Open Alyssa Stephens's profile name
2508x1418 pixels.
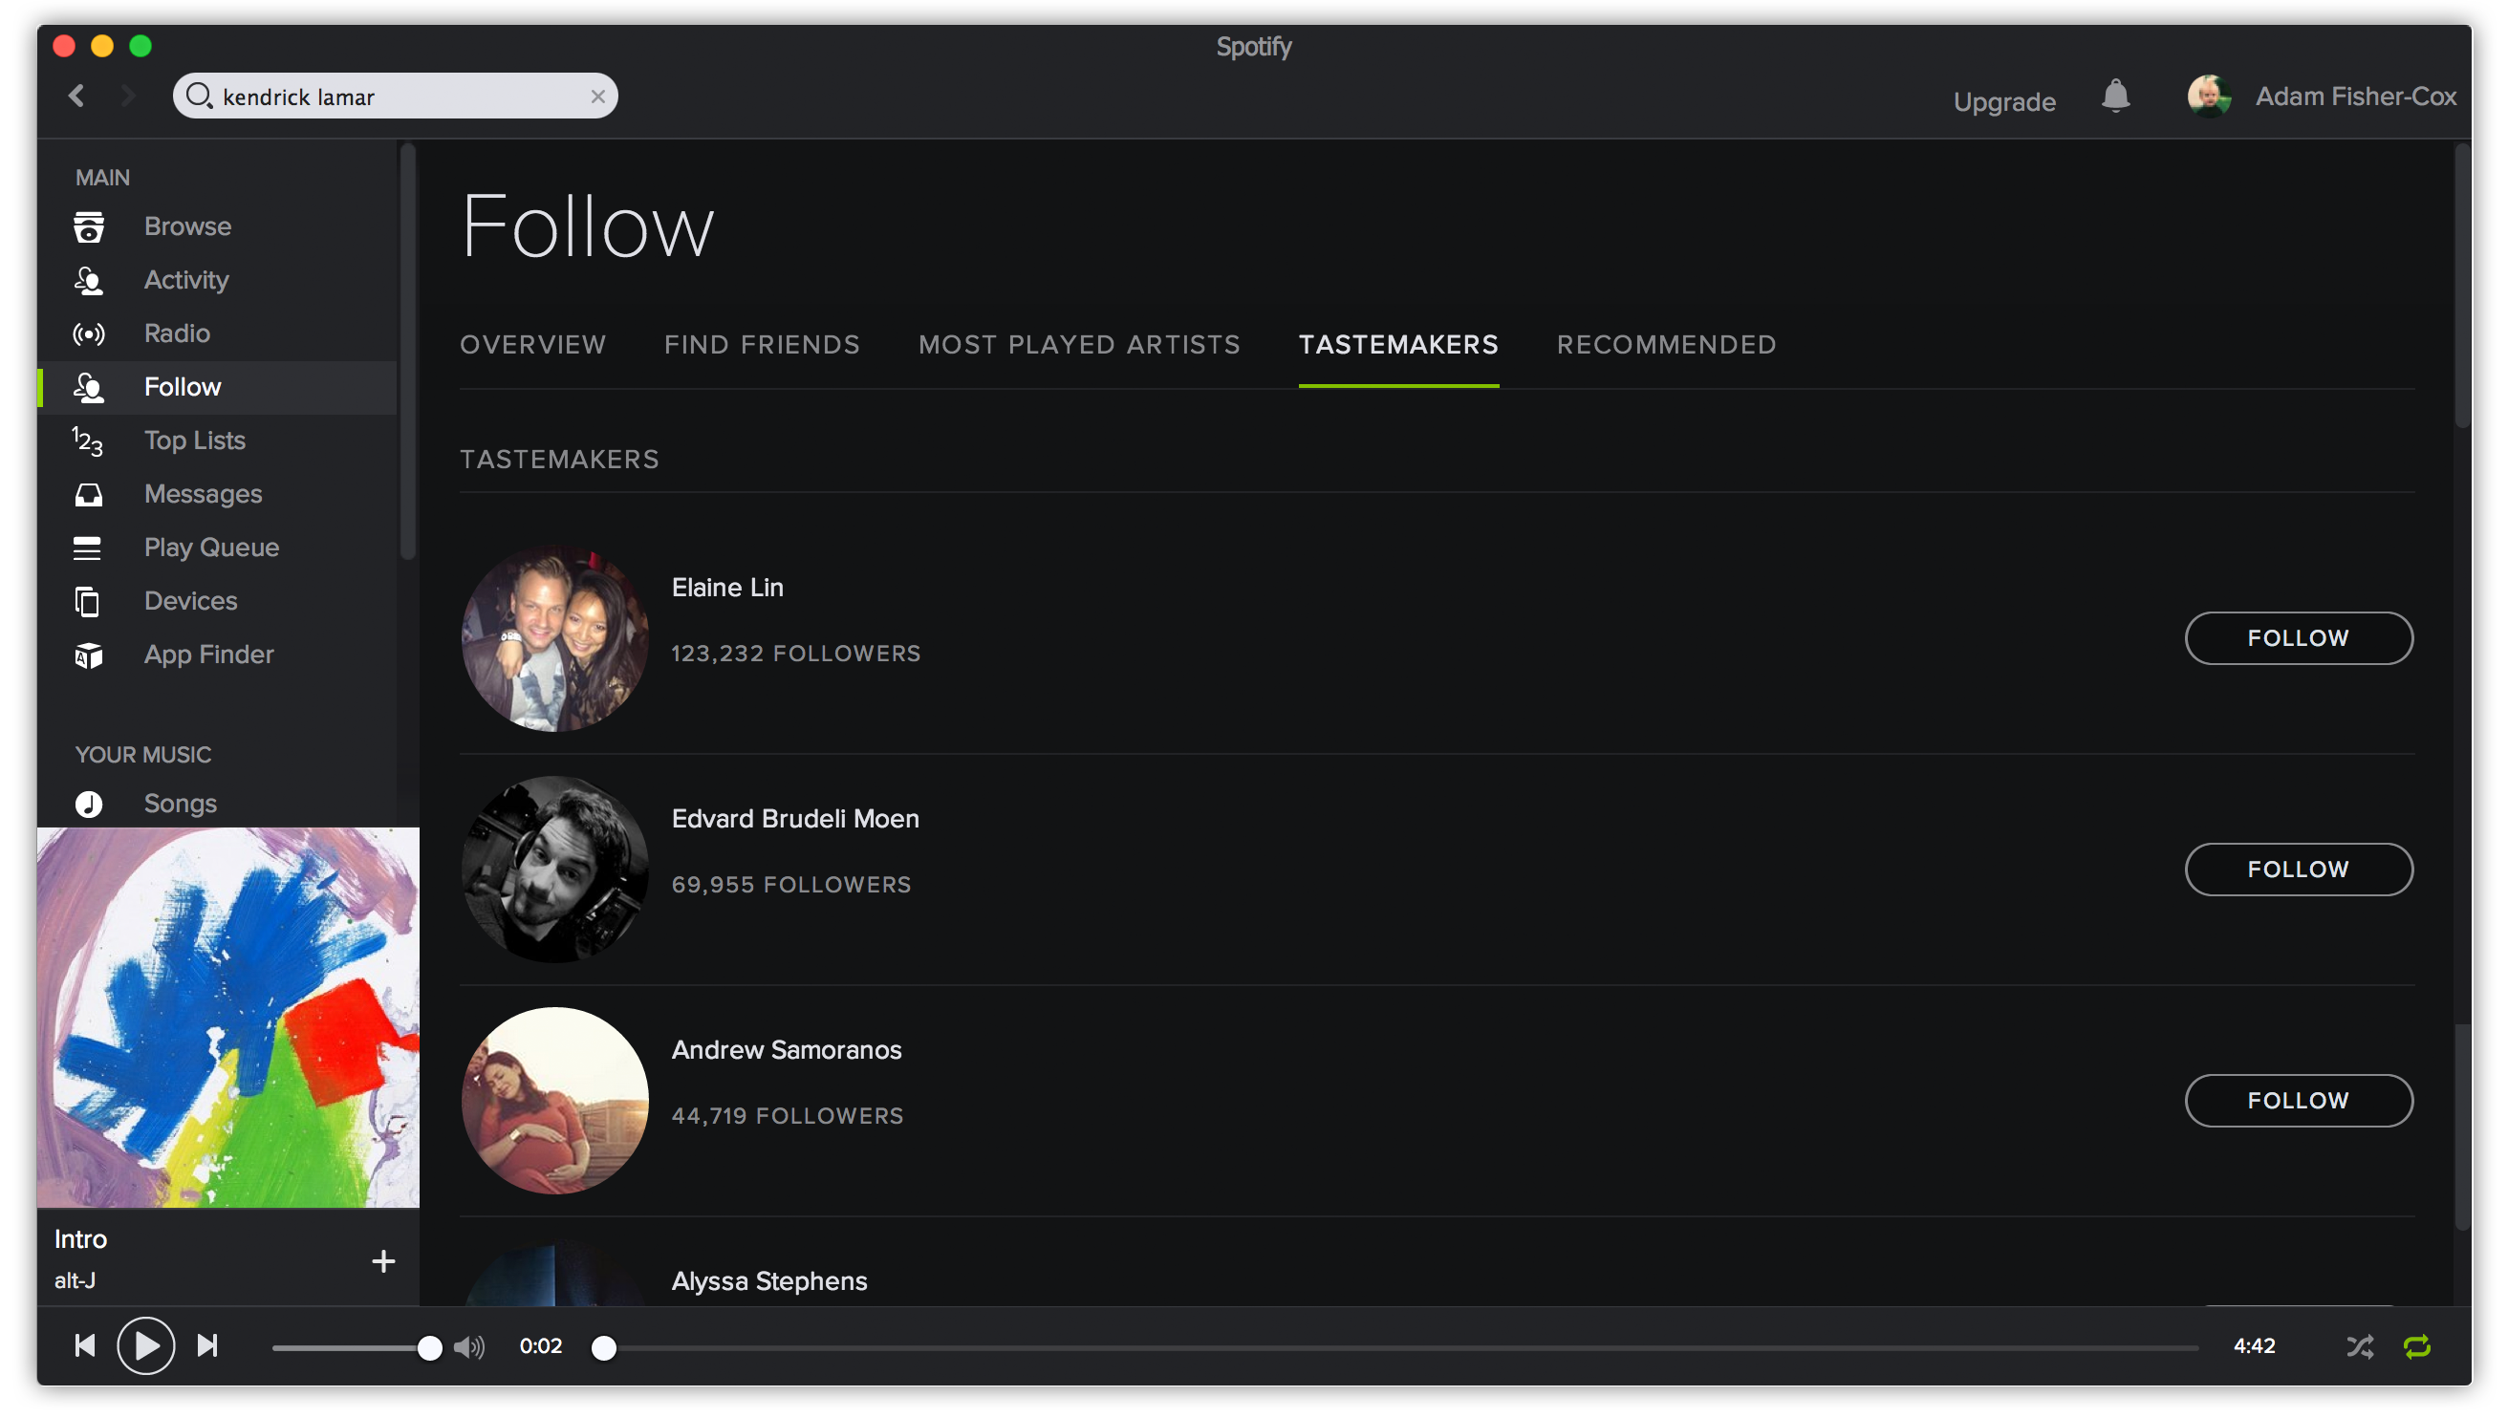tap(769, 1280)
